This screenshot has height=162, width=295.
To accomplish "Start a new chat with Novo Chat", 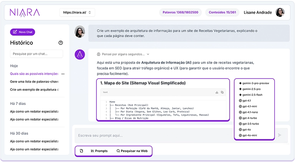I will tap(23, 32).
